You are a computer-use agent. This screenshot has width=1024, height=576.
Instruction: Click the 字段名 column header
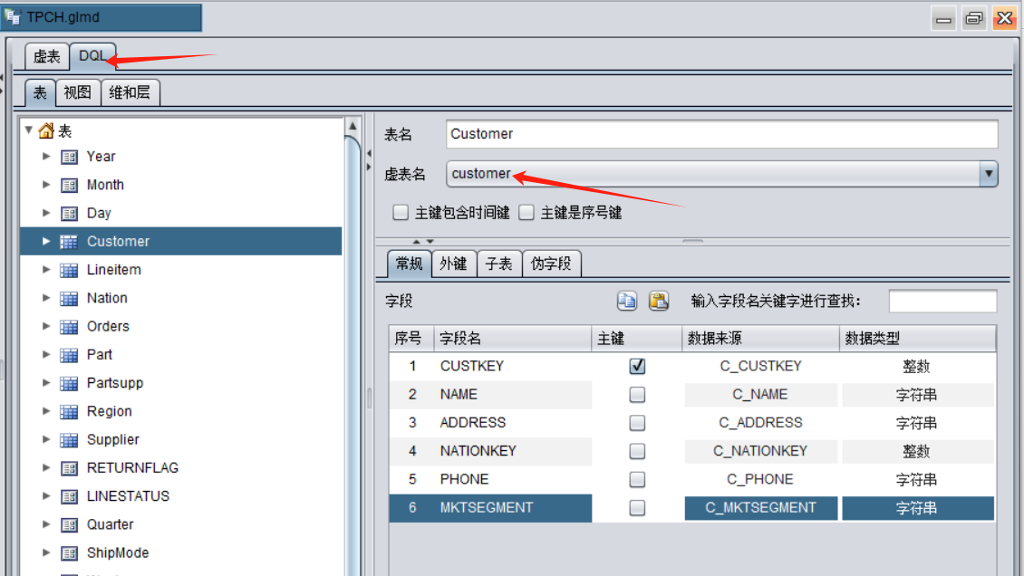pyautogui.click(x=512, y=339)
